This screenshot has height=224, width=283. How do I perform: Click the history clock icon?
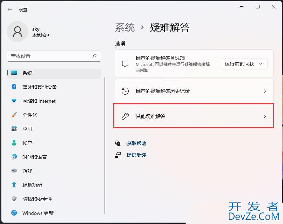[x=125, y=91]
